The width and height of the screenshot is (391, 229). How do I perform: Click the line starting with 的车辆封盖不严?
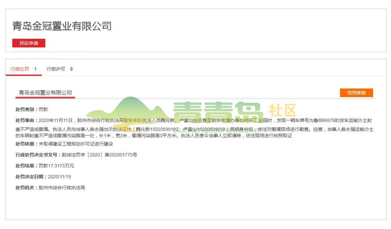coord(154,136)
